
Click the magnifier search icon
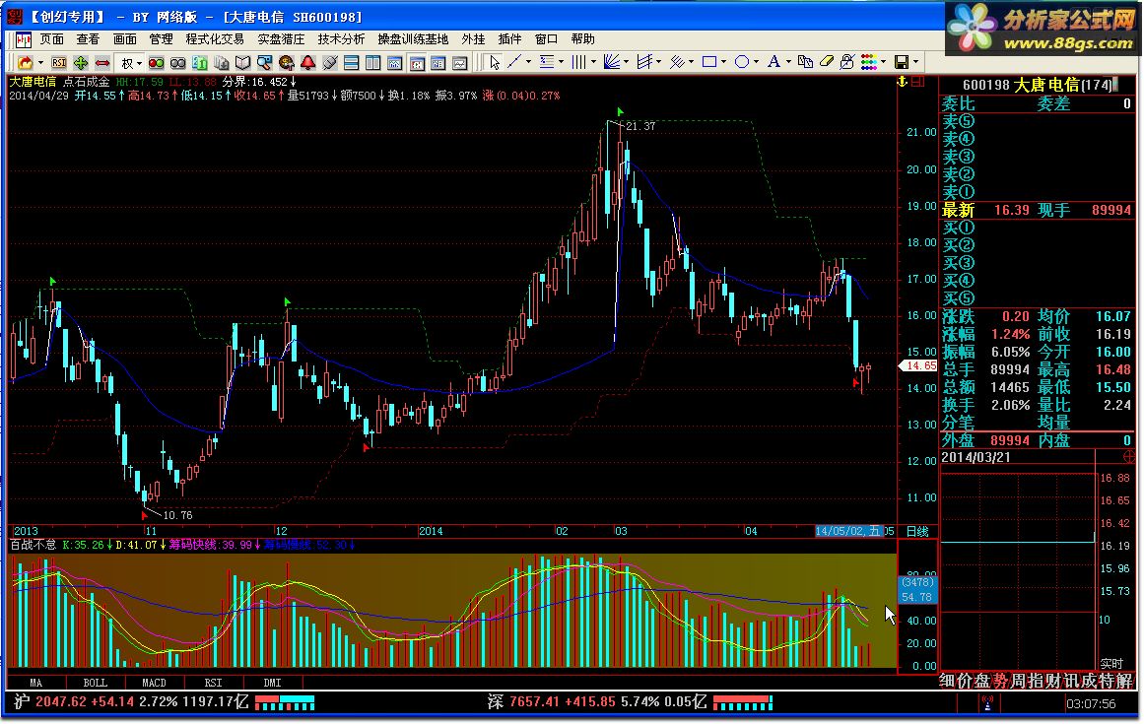[264, 63]
